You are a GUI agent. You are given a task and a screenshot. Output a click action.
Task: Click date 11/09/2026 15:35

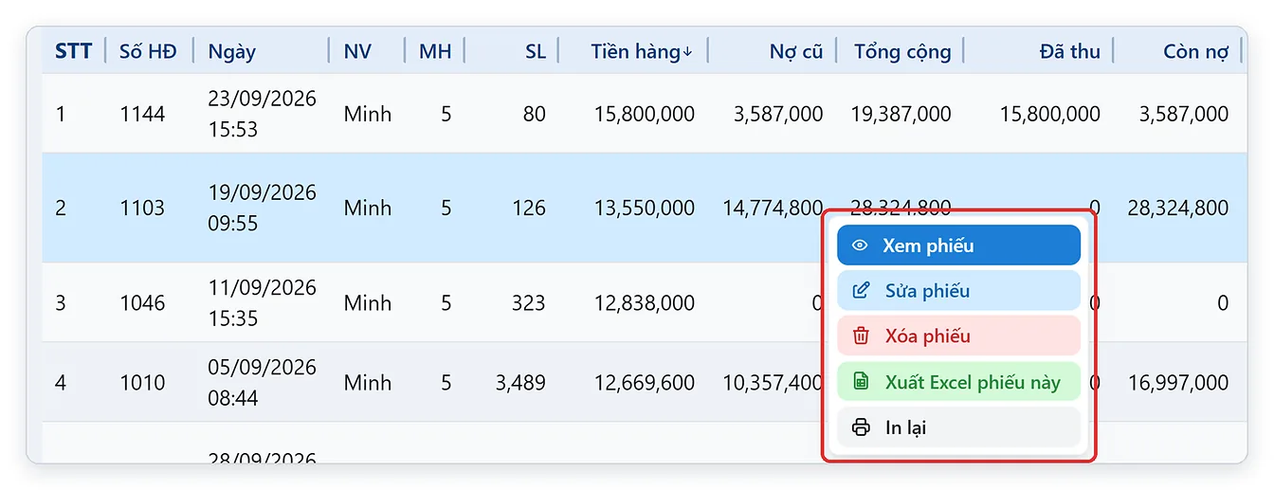click(x=263, y=303)
